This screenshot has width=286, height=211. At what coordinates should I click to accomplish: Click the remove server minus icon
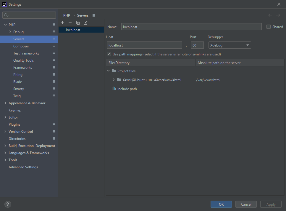pyautogui.click(x=70, y=23)
